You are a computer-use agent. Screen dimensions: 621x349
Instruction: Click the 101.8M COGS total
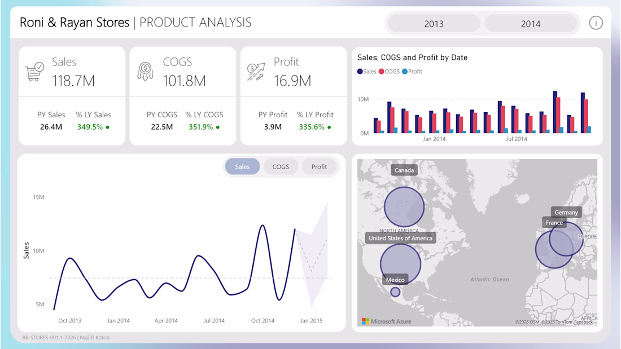pos(184,81)
